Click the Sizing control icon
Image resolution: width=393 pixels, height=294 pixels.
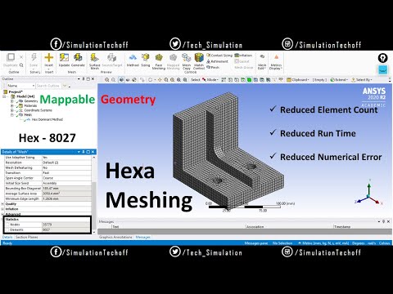145,58
